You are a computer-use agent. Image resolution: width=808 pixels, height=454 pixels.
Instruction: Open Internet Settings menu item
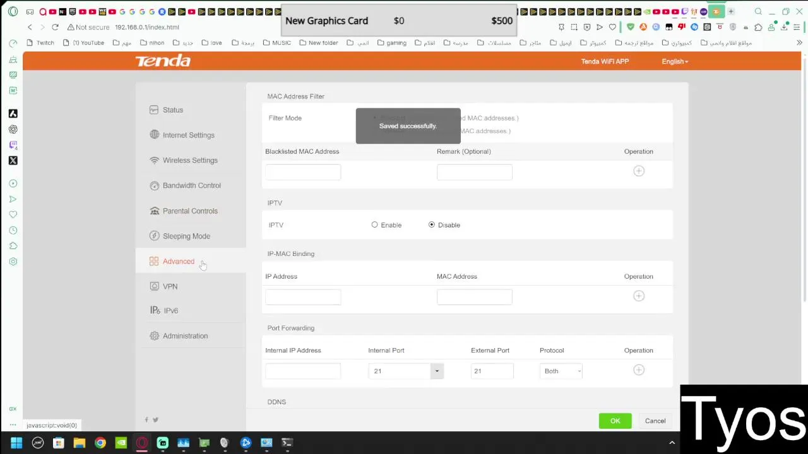pos(189,135)
